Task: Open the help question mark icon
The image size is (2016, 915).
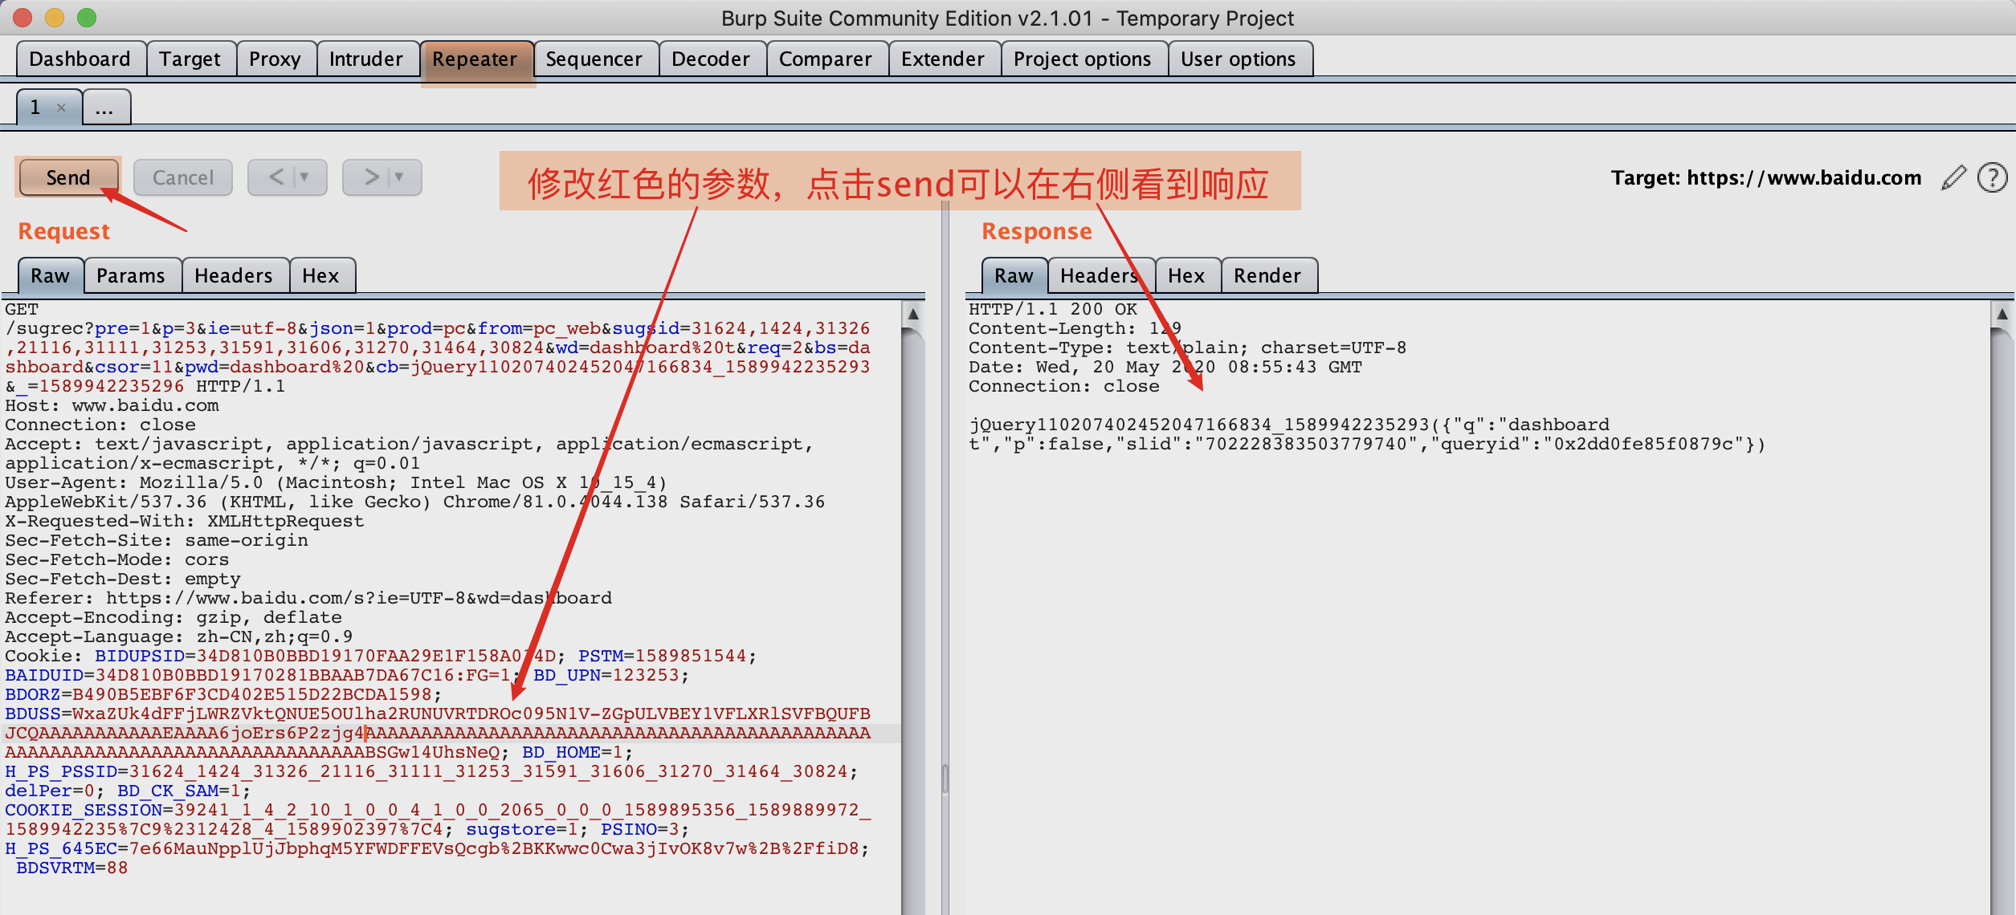Action: pos(1993,177)
